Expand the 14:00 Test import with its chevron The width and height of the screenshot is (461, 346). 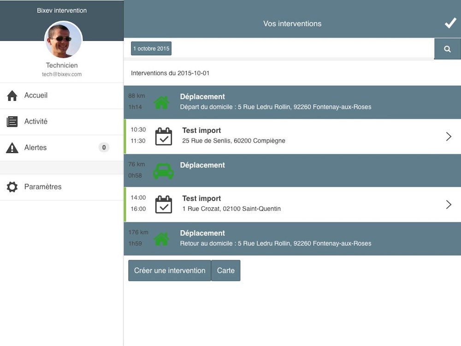(449, 204)
